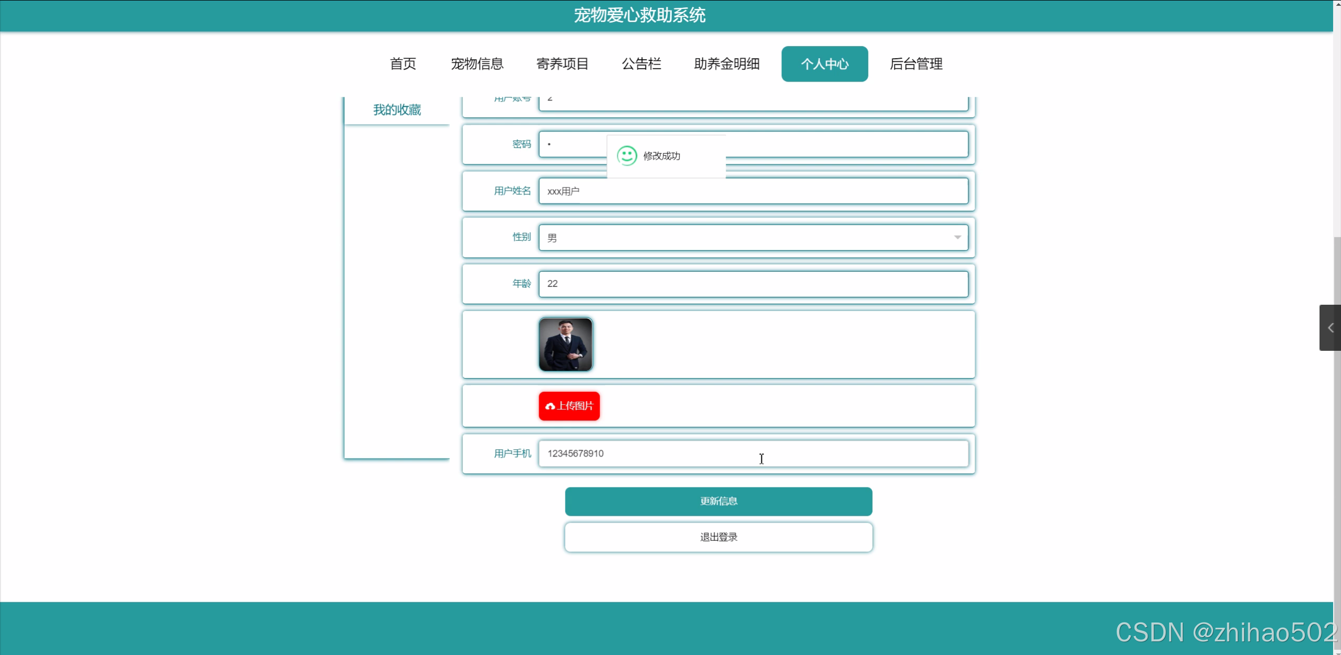Viewport: 1341px width, 655px height.
Task: Open the 公告栏 bulletin menu
Action: click(641, 64)
